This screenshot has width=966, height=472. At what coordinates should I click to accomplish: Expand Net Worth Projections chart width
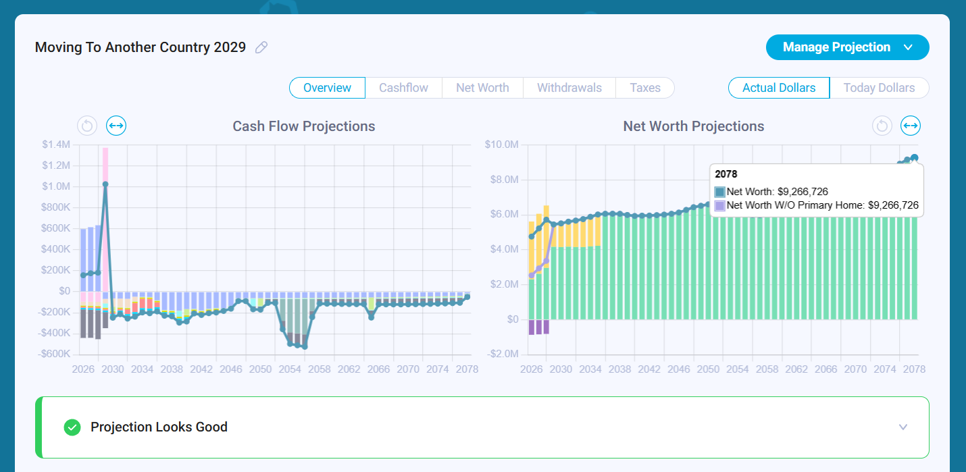click(911, 126)
